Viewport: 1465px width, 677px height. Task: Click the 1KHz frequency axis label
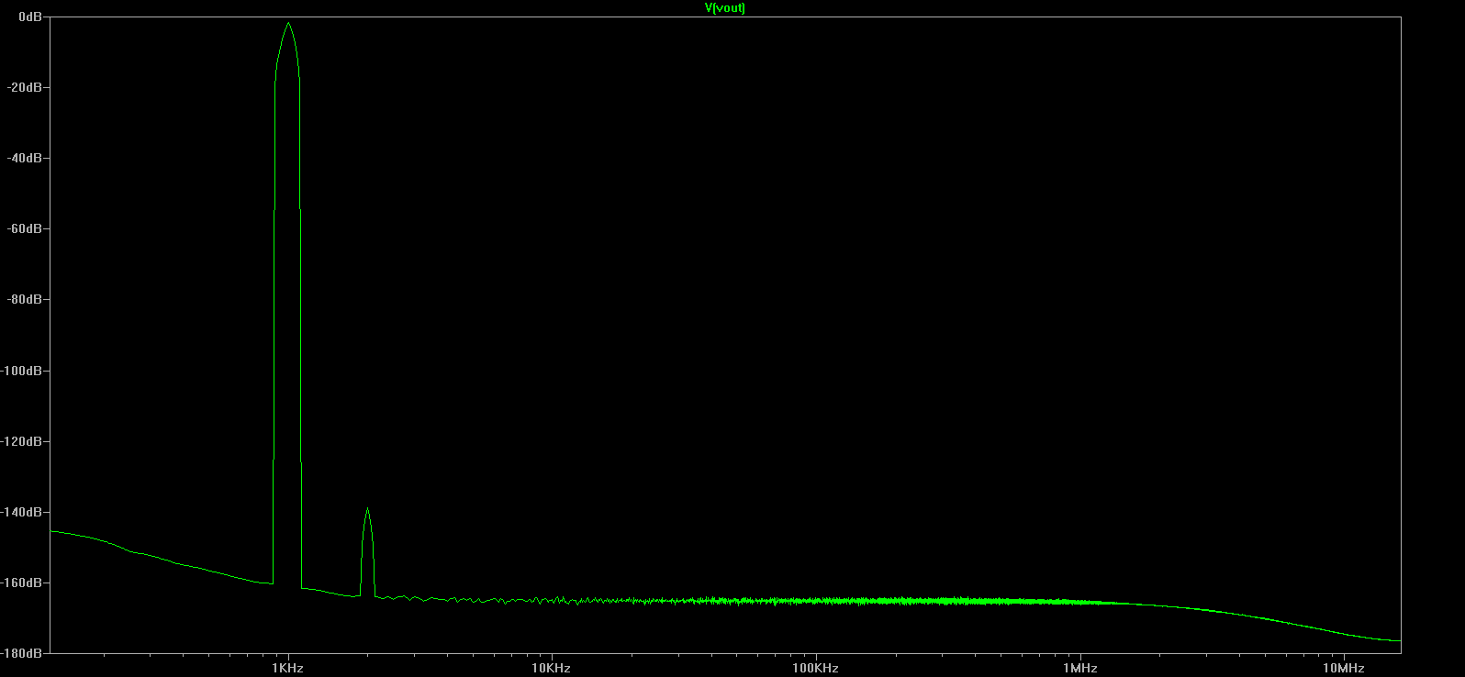coord(287,668)
